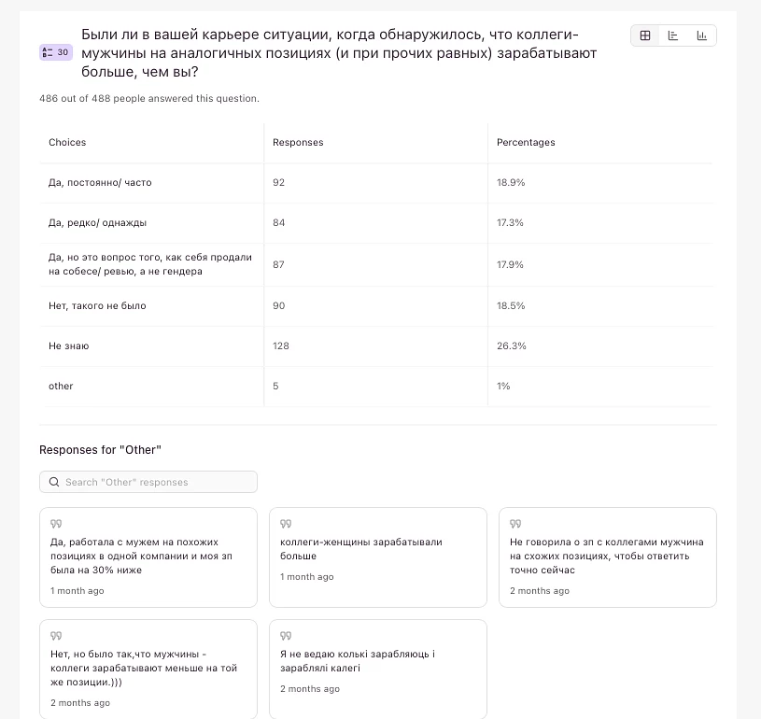Image resolution: width=761 pixels, height=719 pixels.
Task: Open the "Нет, но было так" response card
Action: pos(148,669)
